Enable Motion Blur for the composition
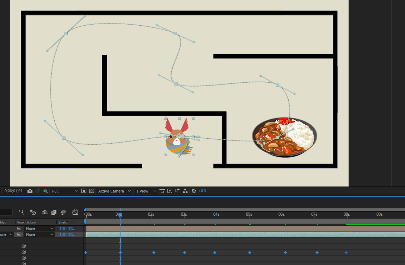405x265 pixels. pyautogui.click(x=63, y=212)
